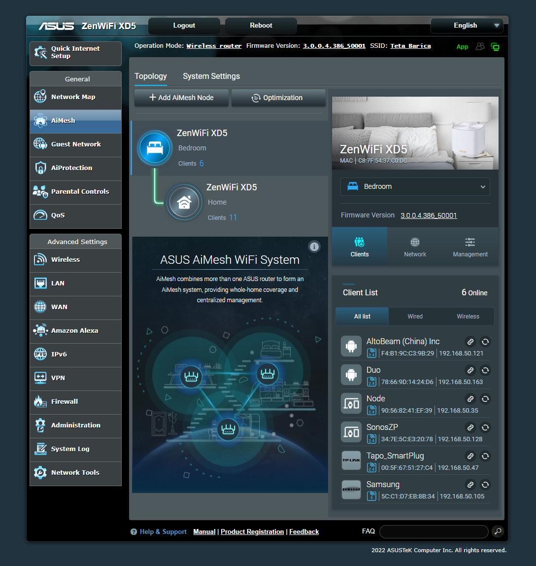
Task: Reconnect the Tapo_SmartPlug client
Action: point(485,456)
